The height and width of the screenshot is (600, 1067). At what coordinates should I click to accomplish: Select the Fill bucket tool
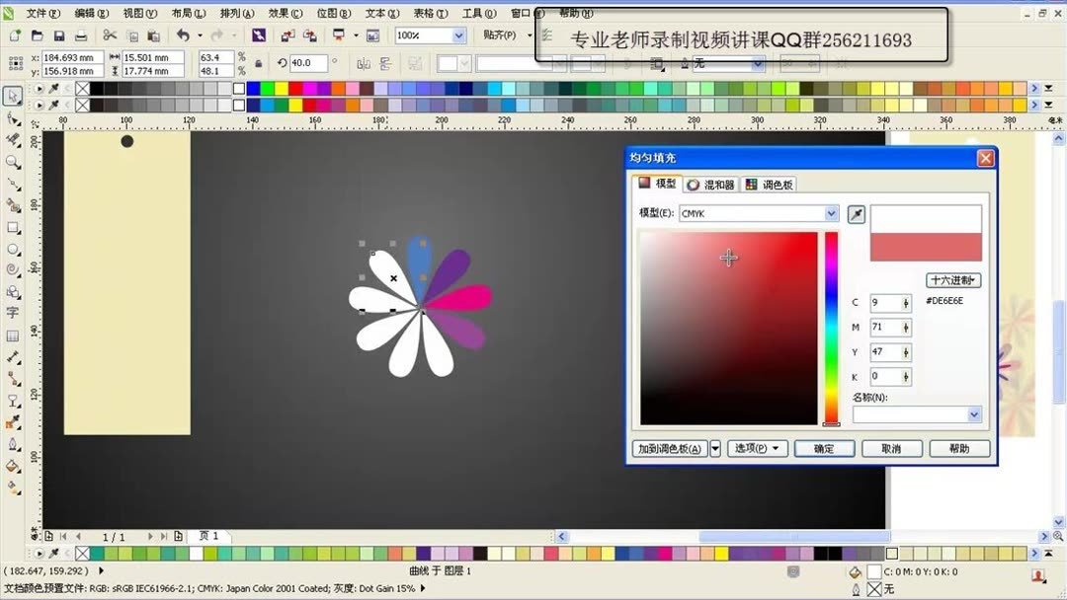point(13,466)
